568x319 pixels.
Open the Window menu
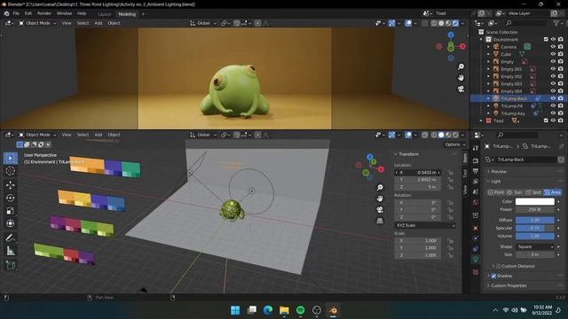pos(64,13)
